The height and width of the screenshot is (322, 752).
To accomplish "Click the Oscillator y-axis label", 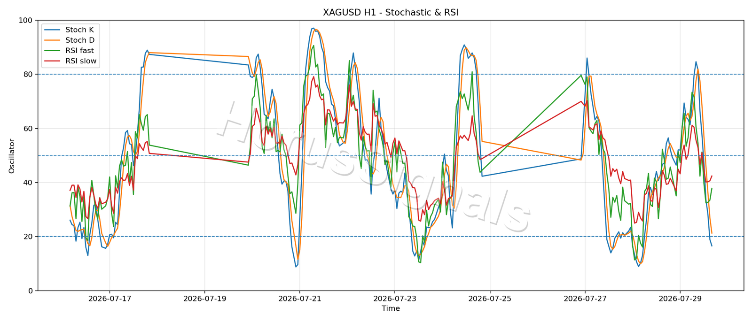I will (12, 156).
